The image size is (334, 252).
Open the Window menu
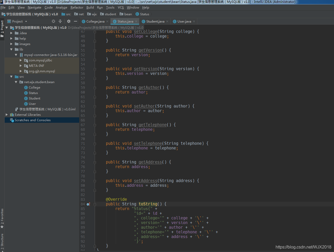pyautogui.click(x=133, y=8)
